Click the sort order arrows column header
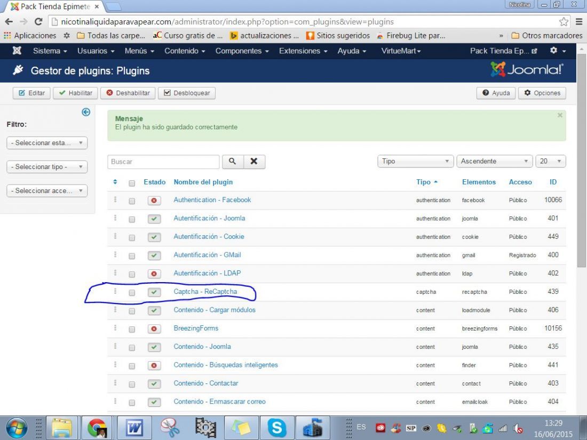This screenshot has height=440, width=587. coord(115,182)
